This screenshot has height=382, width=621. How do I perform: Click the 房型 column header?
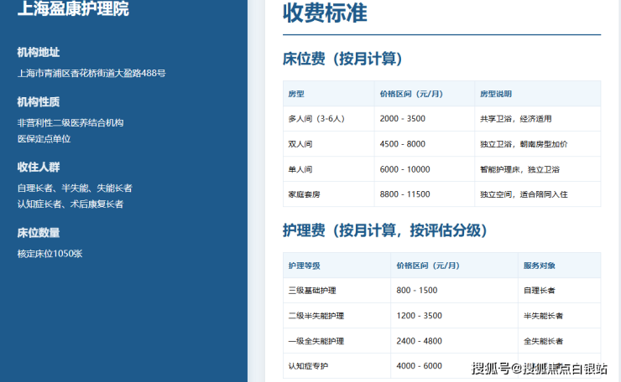(296, 94)
